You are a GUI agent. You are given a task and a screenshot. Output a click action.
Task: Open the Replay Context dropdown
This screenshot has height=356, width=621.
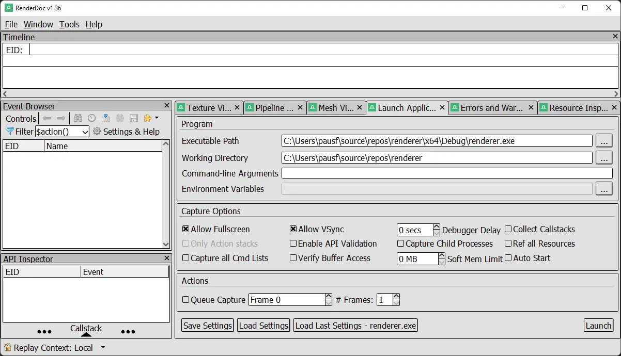click(x=102, y=347)
